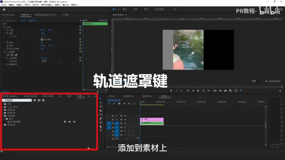This screenshot has height=160, width=285.
Task: Export frame with camera icon
Action: 225,91
